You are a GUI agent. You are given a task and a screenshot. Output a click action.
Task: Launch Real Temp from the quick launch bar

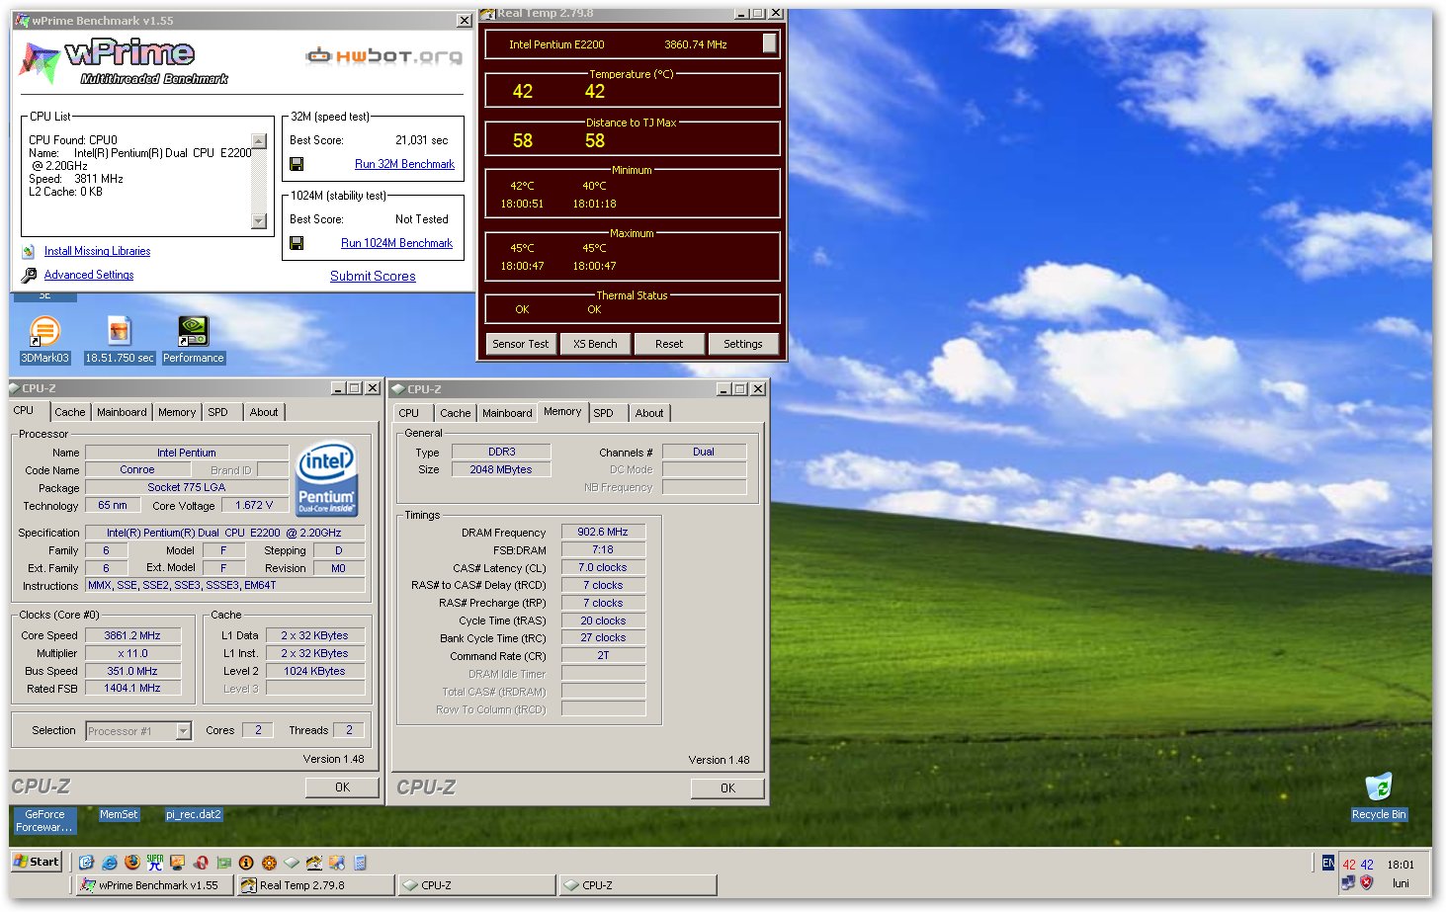(x=314, y=863)
